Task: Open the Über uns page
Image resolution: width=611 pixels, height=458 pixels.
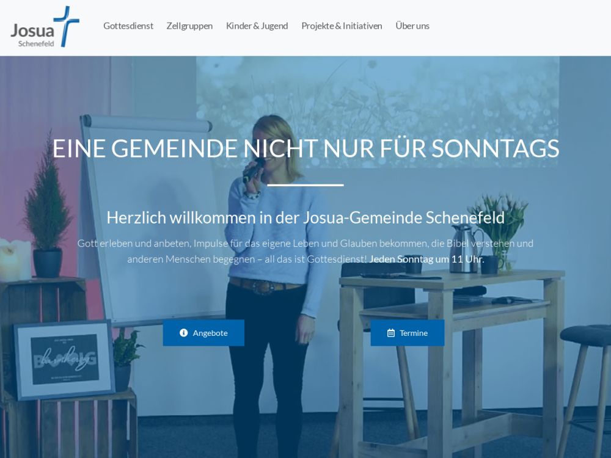Action: [412, 26]
